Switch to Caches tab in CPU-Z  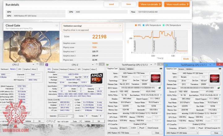[56, 69]
